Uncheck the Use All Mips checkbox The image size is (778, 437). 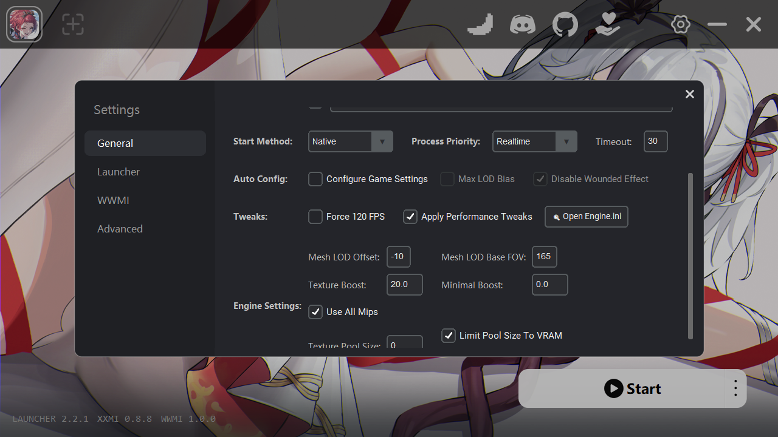tap(315, 312)
